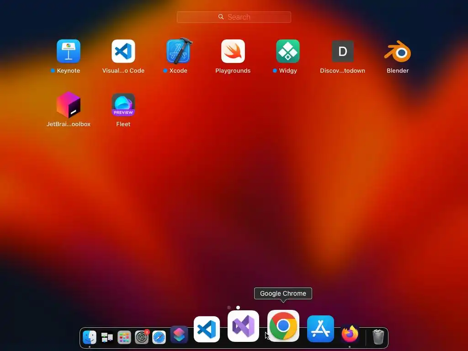Open Keynote from Launchpad
Viewport: 468px width, 351px height.
coord(69,51)
